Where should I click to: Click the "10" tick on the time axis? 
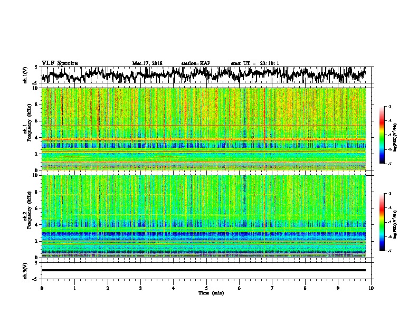[371, 288]
